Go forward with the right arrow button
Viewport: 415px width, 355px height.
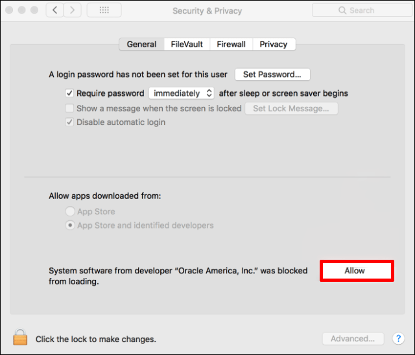(72, 10)
